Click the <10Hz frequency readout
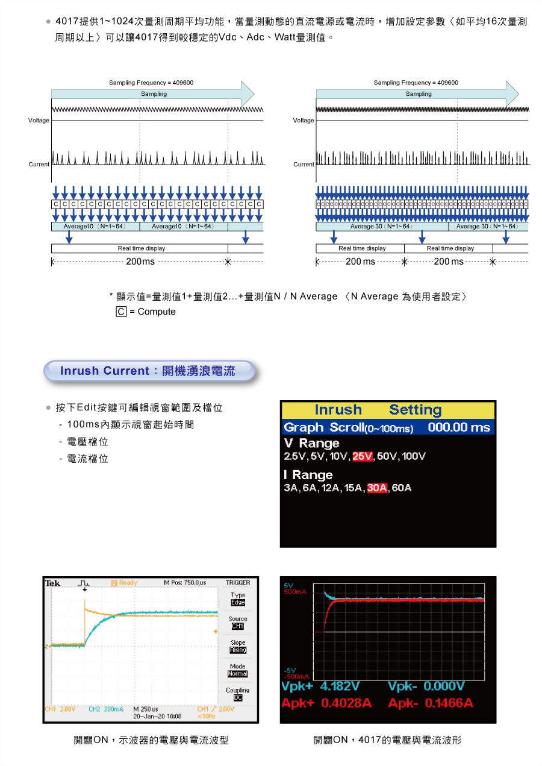This screenshot has height=766, width=542. (207, 717)
